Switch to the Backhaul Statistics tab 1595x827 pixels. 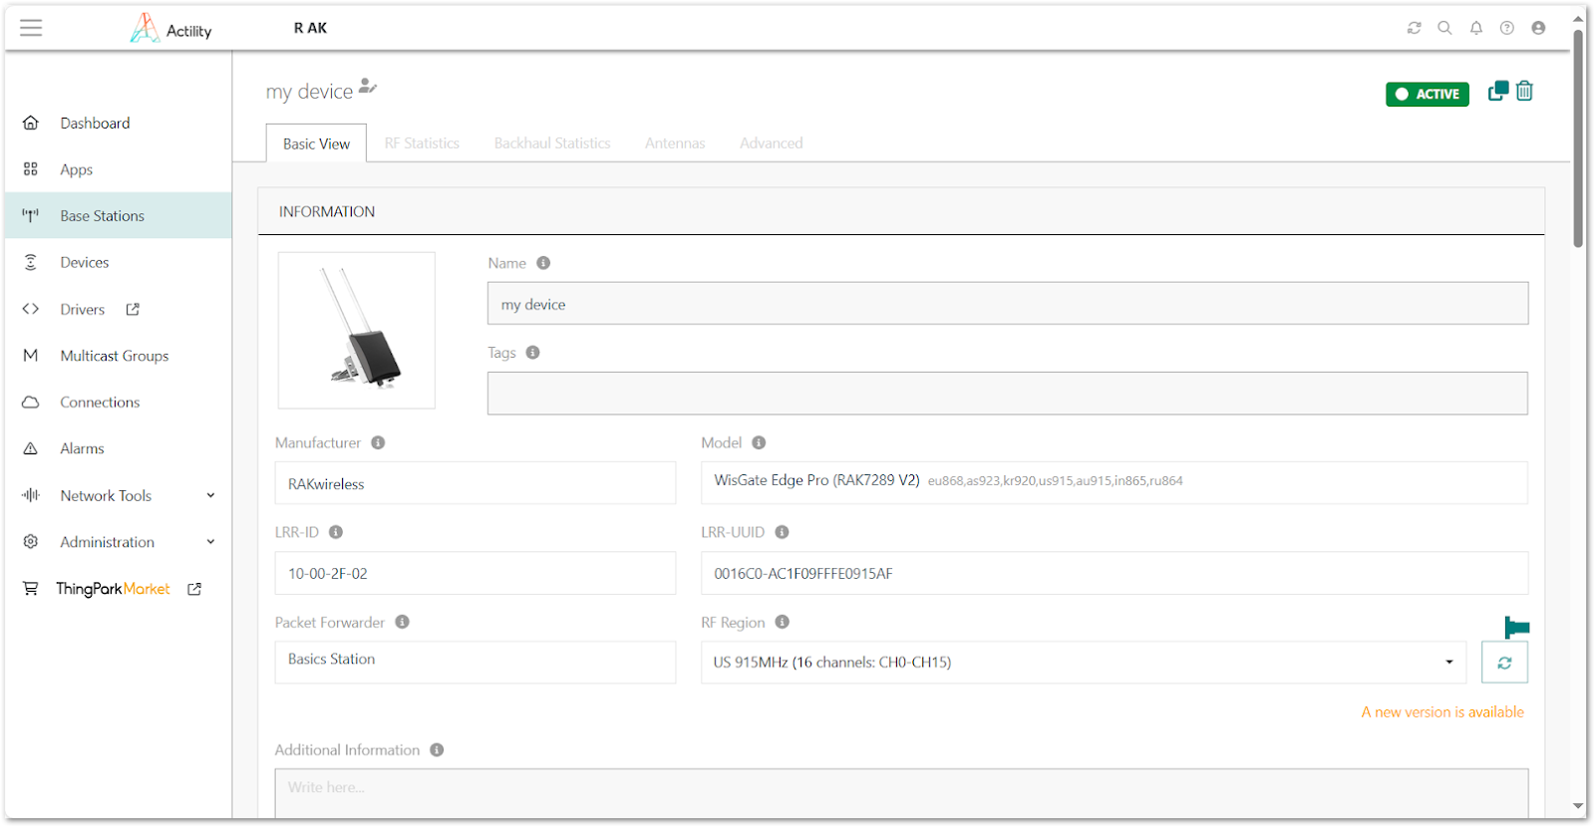tap(552, 143)
